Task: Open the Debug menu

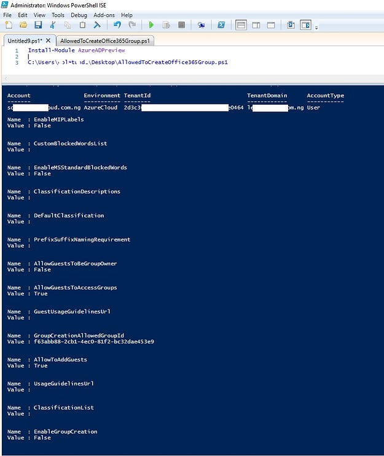Action: 79,15
